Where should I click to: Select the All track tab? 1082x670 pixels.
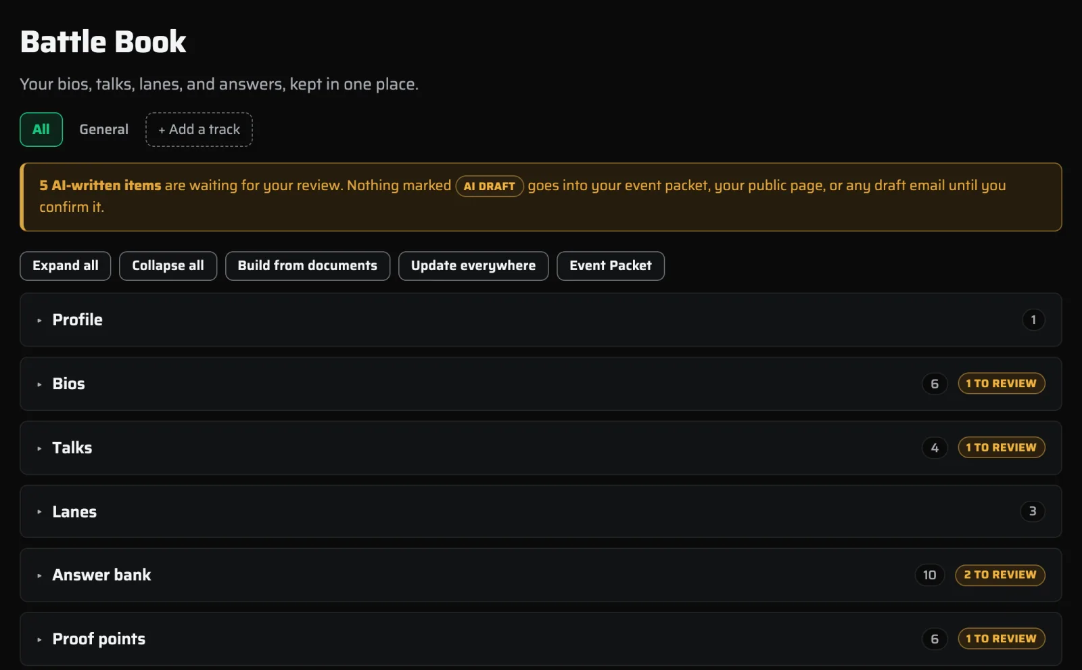coord(41,129)
